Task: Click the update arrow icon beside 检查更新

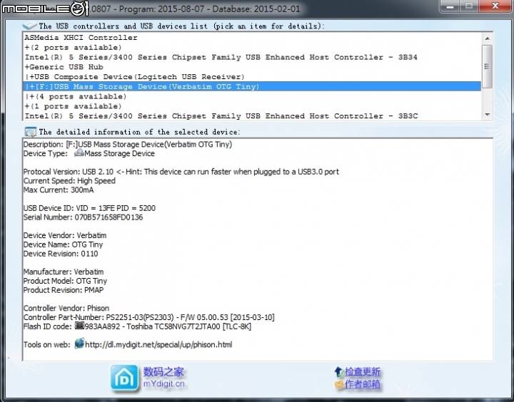Action: (338, 372)
